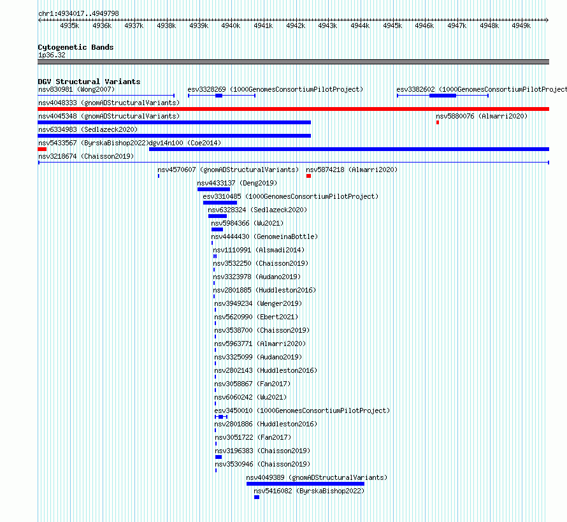Select the blue nsv4049389 variant bar
The image size is (567, 522).
click(306, 484)
